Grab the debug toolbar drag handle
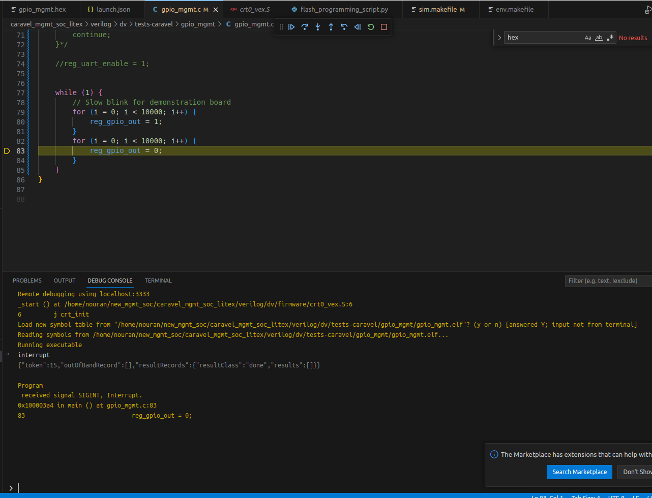 (282, 27)
